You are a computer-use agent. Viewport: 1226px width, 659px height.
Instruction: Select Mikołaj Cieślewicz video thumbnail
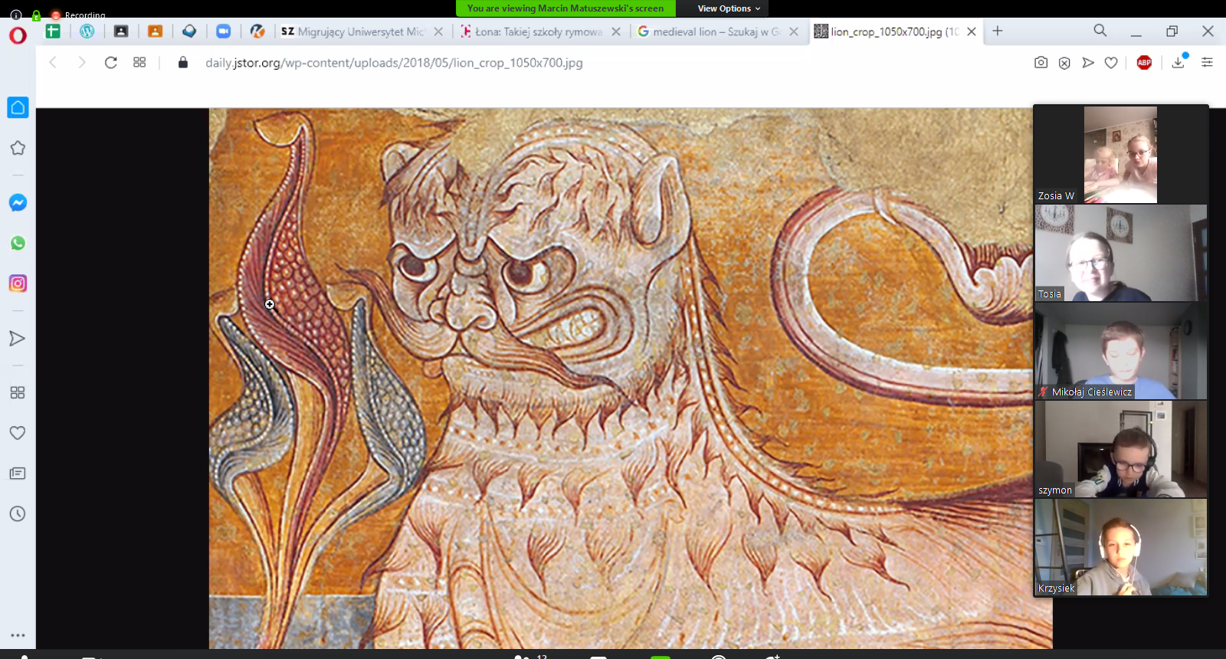point(1120,351)
